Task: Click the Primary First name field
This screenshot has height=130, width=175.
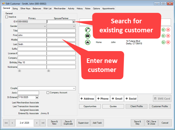Action: [32, 35]
